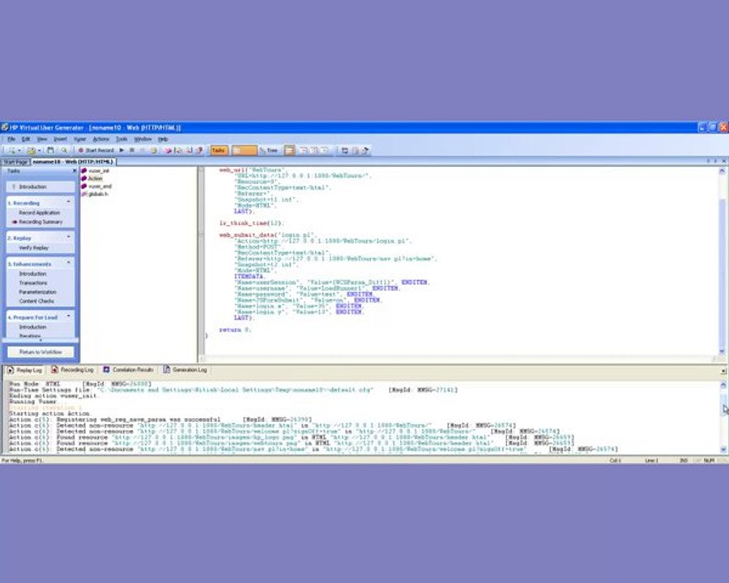The width and height of the screenshot is (729, 583).
Task: Click the third icon after the output window toggle
Action: 325,150
